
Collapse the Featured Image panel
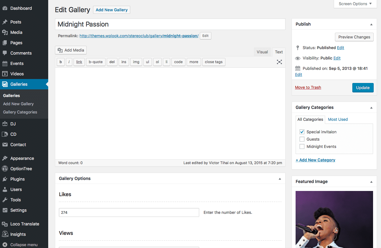tap(371, 182)
